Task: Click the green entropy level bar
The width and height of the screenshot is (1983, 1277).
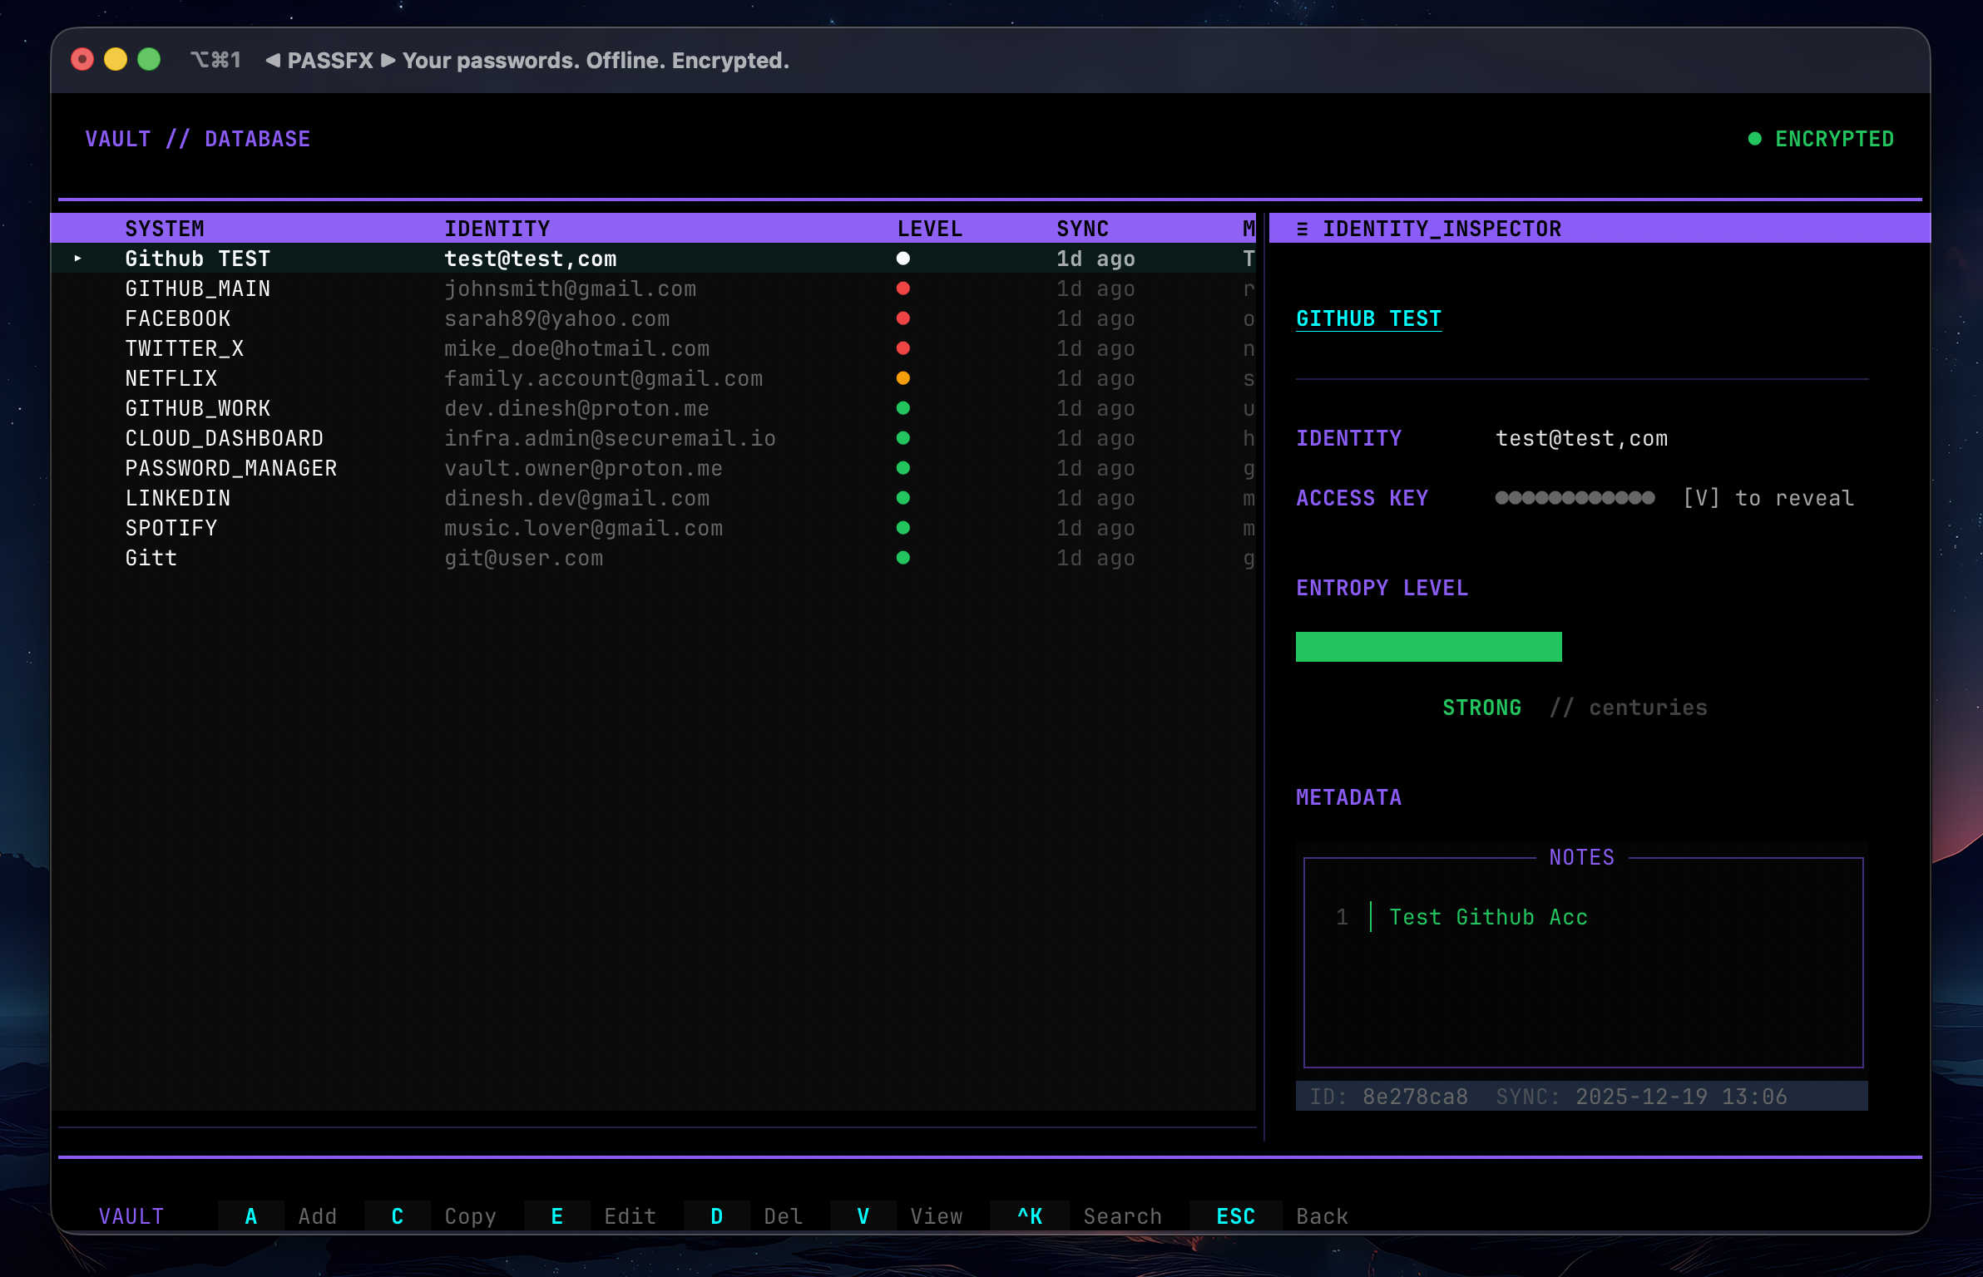Action: coord(1427,646)
